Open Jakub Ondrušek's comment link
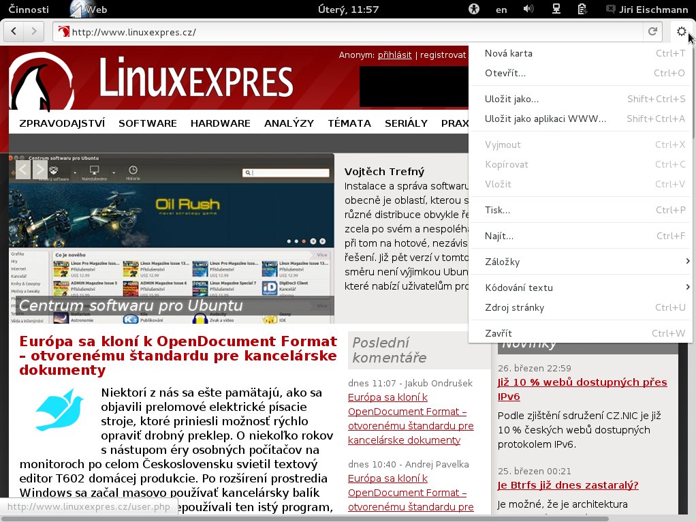 [411, 418]
